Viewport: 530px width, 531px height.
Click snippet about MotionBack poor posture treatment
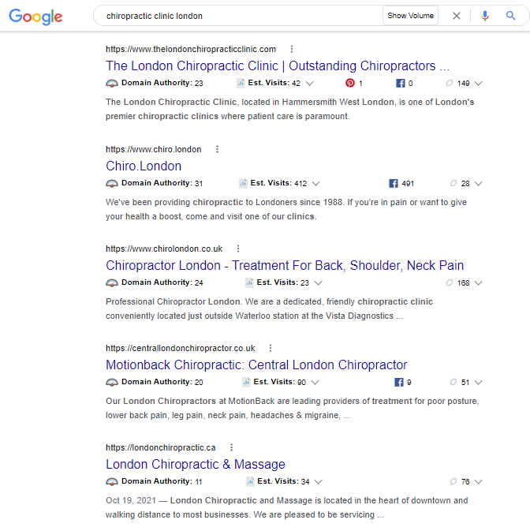(x=293, y=408)
